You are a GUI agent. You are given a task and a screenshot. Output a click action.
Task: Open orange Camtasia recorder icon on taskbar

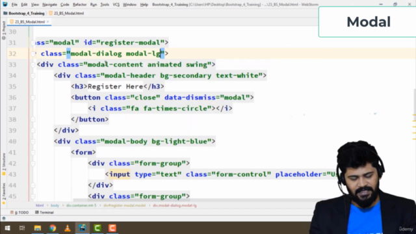pos(112,228)
